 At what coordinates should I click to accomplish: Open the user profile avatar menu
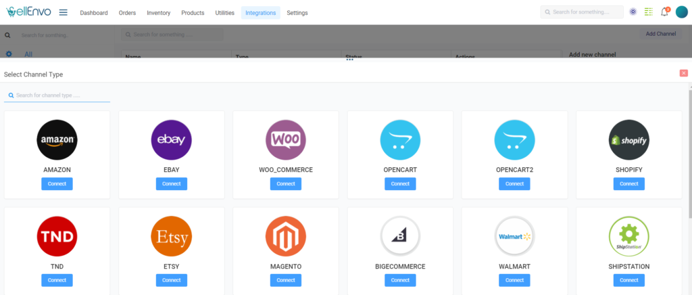[681, 12]
